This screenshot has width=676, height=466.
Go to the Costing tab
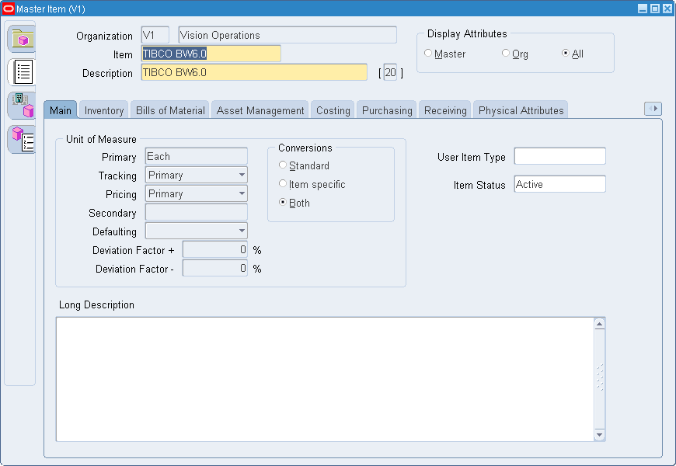[x=333, y=110]
